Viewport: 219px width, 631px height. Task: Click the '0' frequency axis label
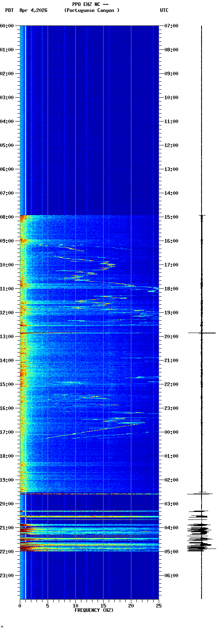tap(20, 606)
